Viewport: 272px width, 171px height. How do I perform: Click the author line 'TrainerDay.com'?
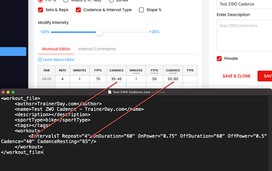point(58,104)
